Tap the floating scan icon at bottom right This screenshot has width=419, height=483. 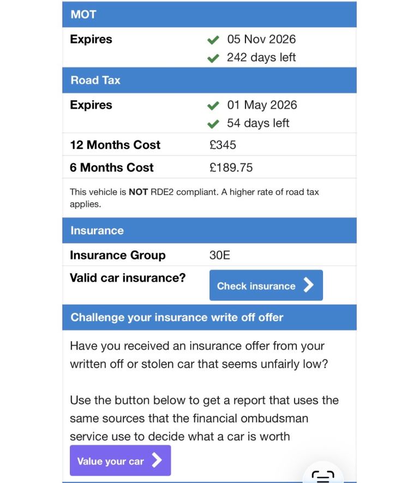[323, 476]
